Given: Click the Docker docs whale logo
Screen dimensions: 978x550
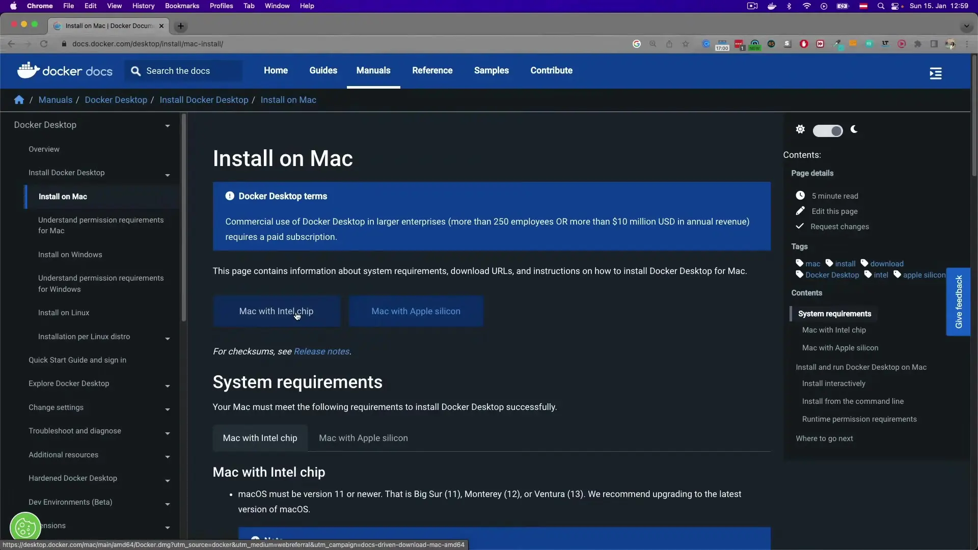Looking at the screenshot, I should click(28, 70).
